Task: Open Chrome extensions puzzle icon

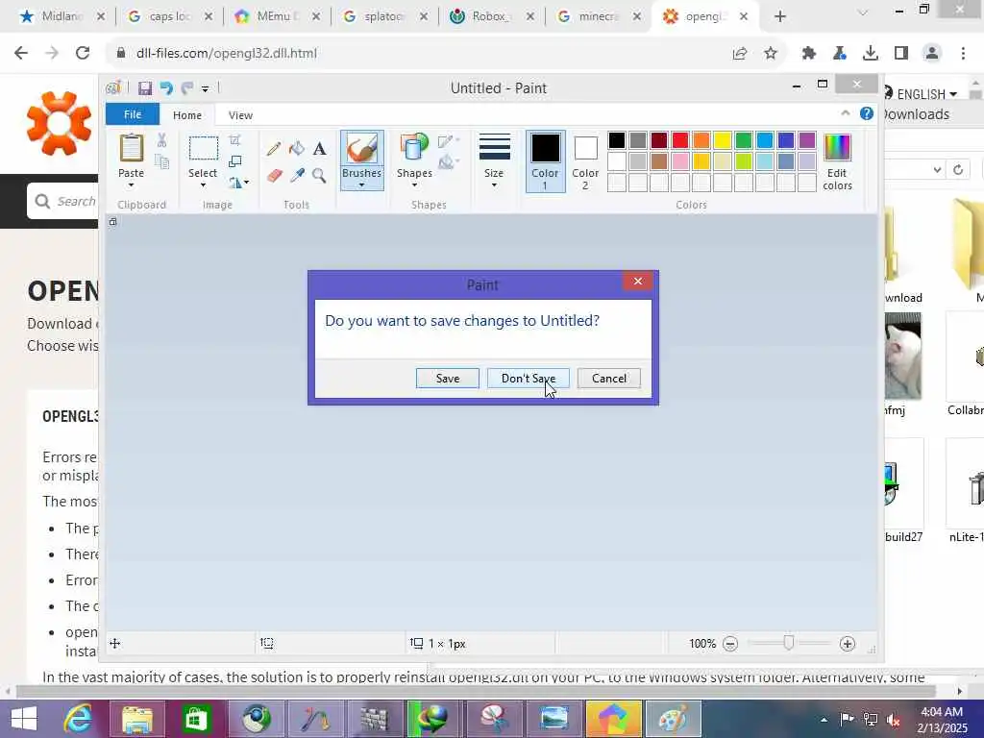Action: pos(809,54)
